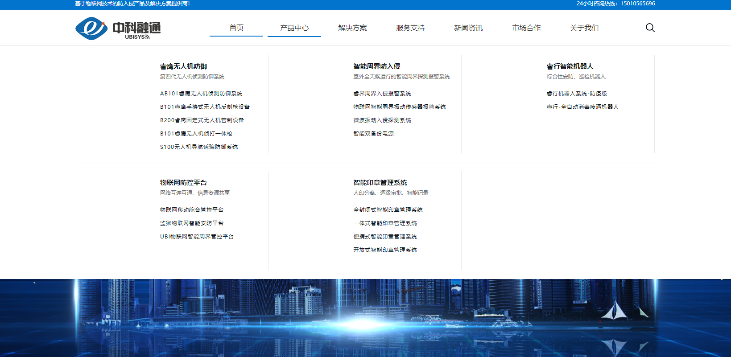The height and width of the screenshot is (357, 731).
Task: Click the city skyline banner image
Action: pyautogui.click(x=365, y=318)
